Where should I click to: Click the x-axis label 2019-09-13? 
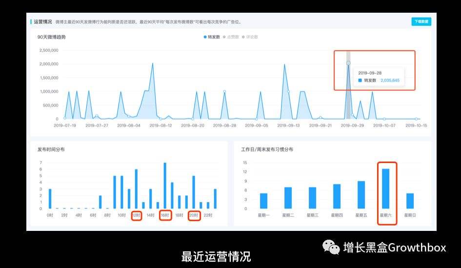click(288, 125)
